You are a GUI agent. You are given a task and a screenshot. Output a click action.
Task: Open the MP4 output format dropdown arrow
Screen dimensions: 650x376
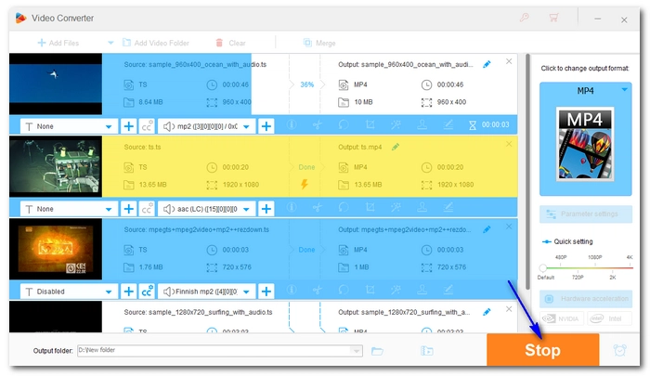[x=624, y=89]
